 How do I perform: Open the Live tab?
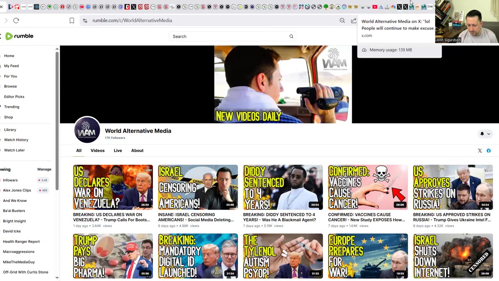[x=118, y=151]
